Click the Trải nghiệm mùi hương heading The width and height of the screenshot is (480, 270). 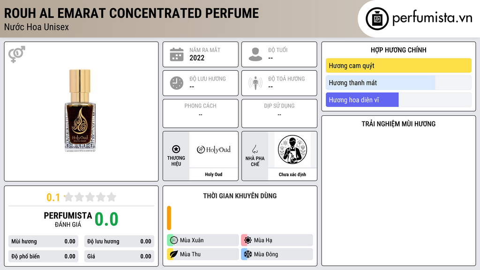(398, 124)
